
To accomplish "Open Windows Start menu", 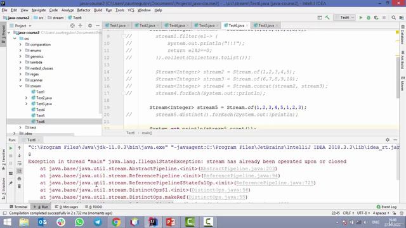I will 7,222.
